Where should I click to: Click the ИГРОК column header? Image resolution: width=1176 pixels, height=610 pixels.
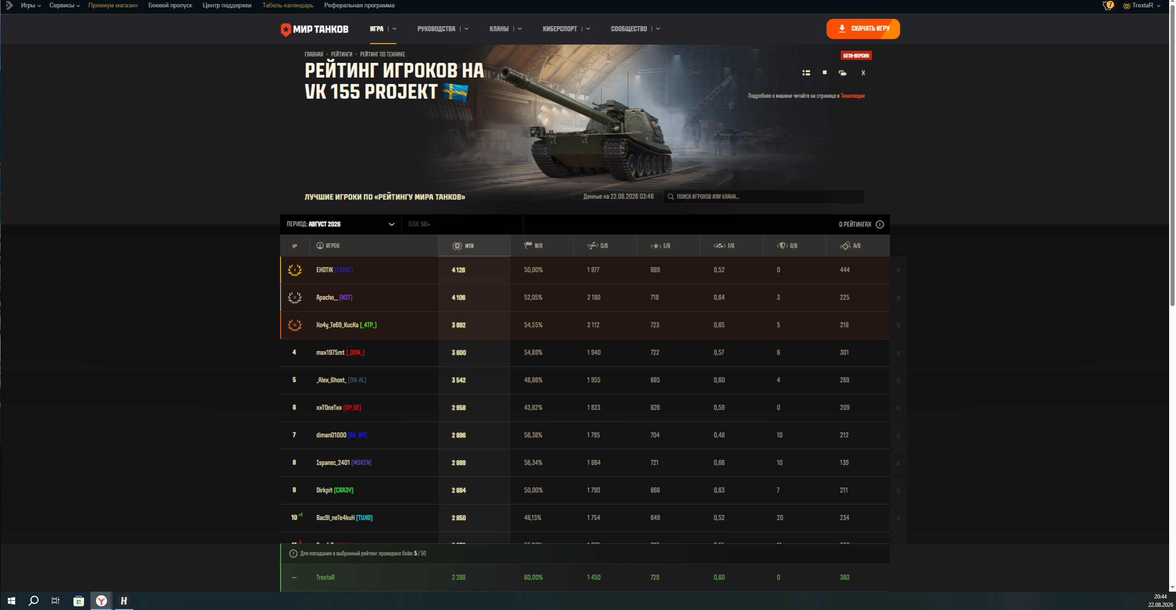click(x=374, y=246)
